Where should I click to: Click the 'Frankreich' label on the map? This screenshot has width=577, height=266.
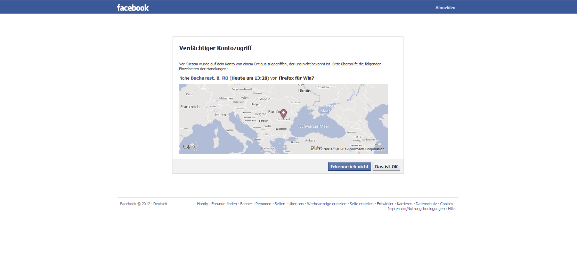click(x=190, y=107)
